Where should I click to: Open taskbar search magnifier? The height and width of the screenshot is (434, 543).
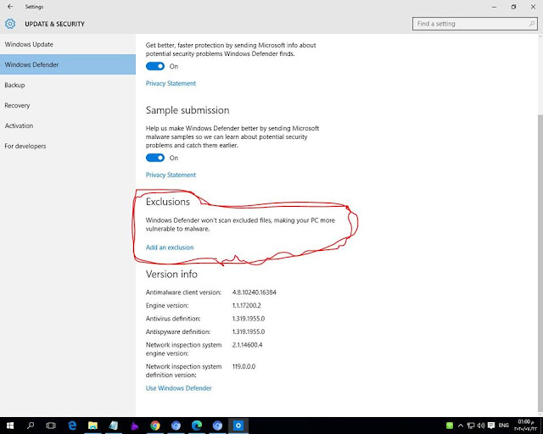click(x=31, y=426)
